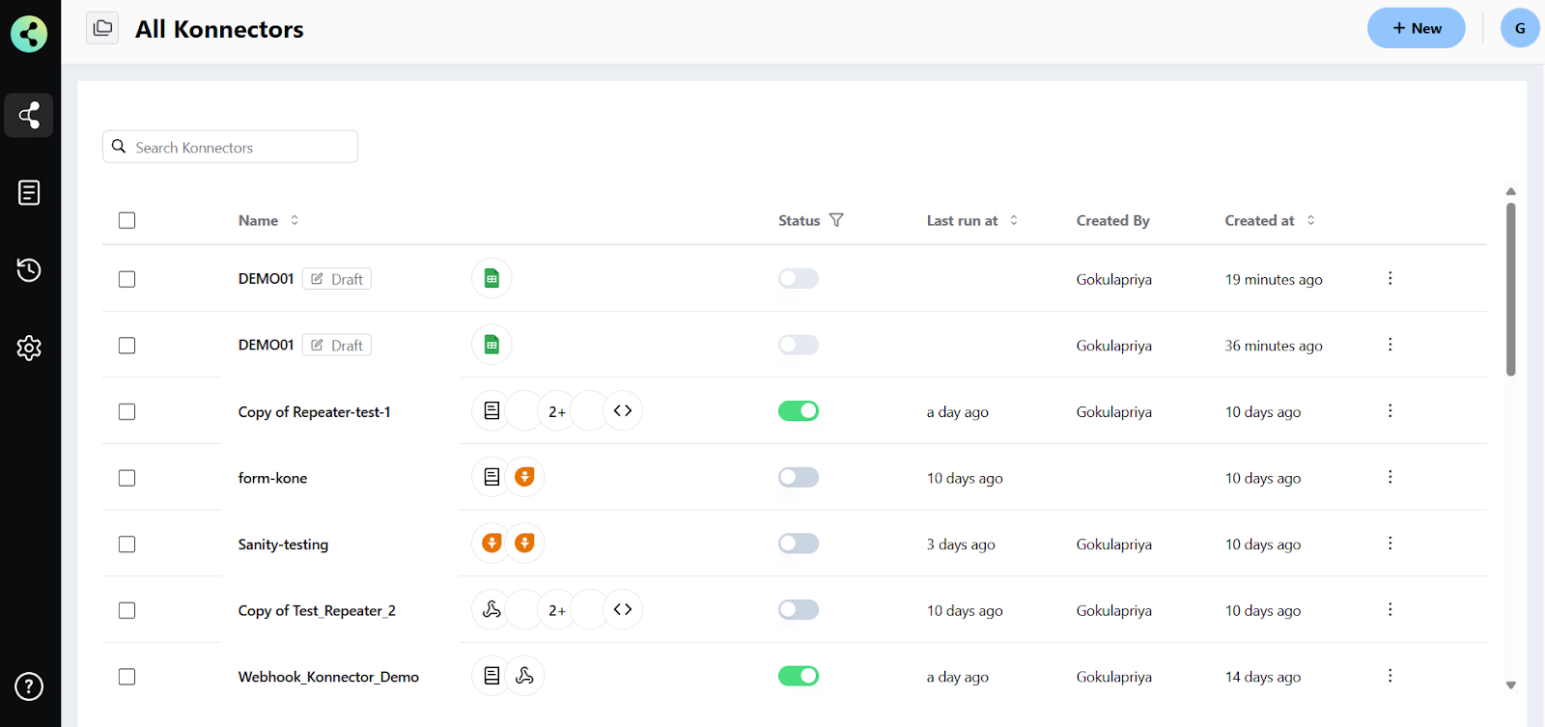Image resolution: width=1545 pixels, height=727 pixels.
Task: Disable the Copy of Repeater-test-1 status switch
Action: (x=799, y=410)
